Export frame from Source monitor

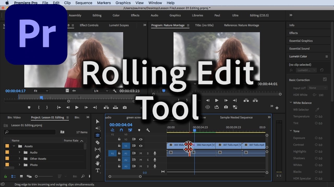click(125, 107)
